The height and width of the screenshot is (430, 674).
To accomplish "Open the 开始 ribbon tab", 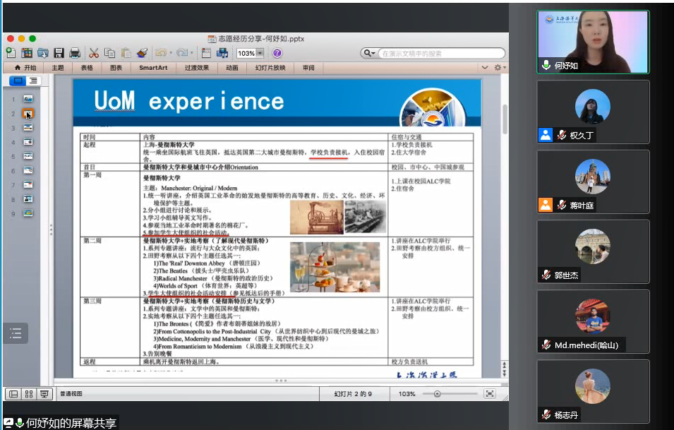I will (x=25, y=68).
